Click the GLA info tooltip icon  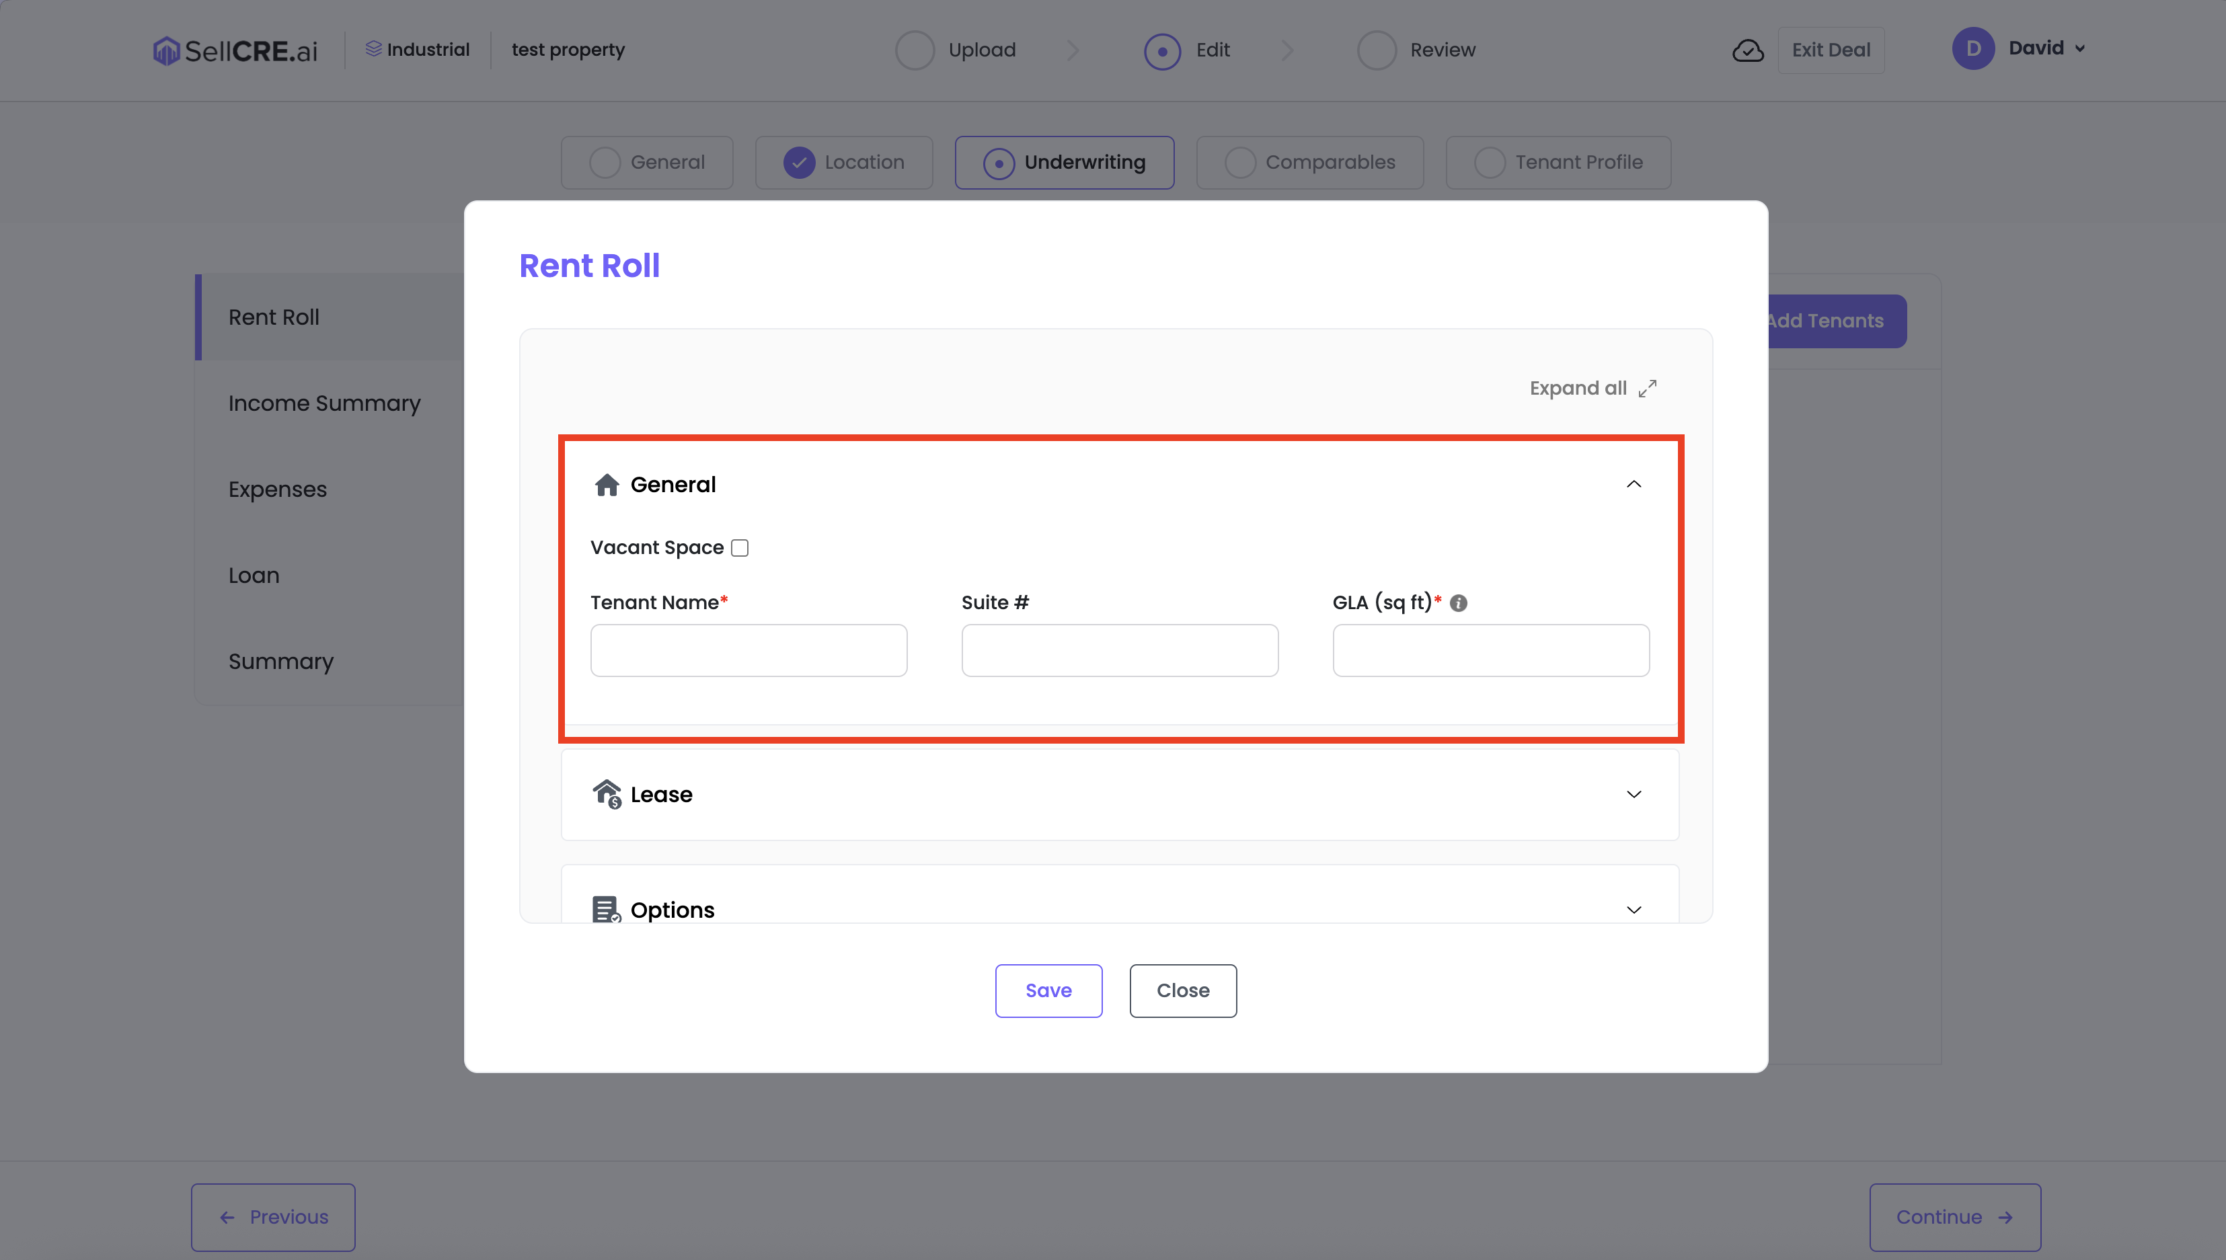pyautogui.click(x=1458, y=603)
